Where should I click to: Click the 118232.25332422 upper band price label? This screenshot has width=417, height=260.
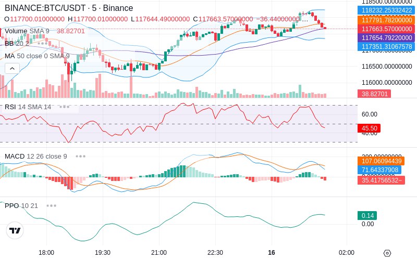[x=387, y=10]
